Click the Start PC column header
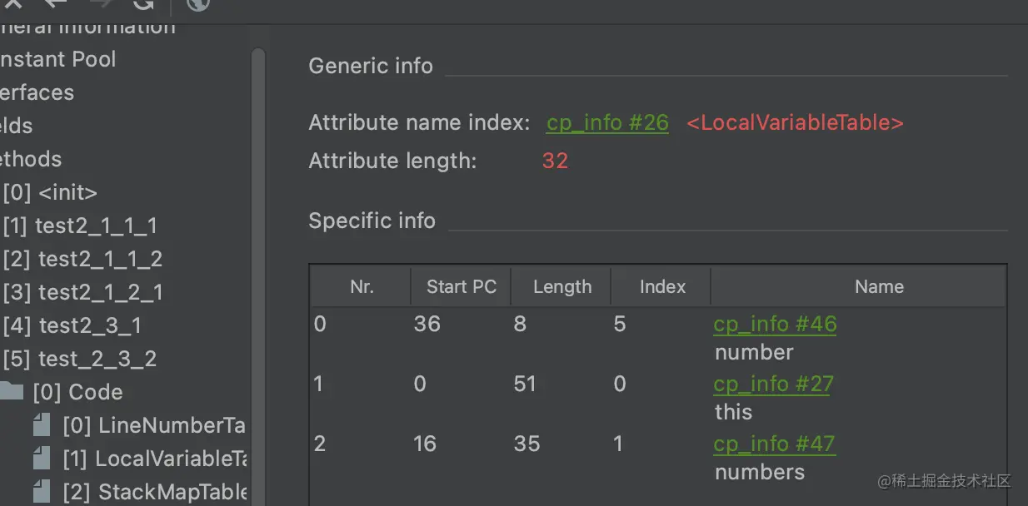 point(461,287)
